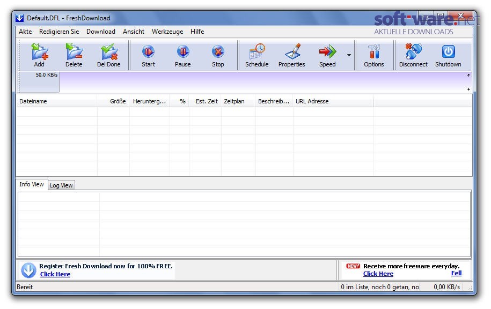Click the speed graph scroll up arrow

pyautogui.click(x=468, y=75)
